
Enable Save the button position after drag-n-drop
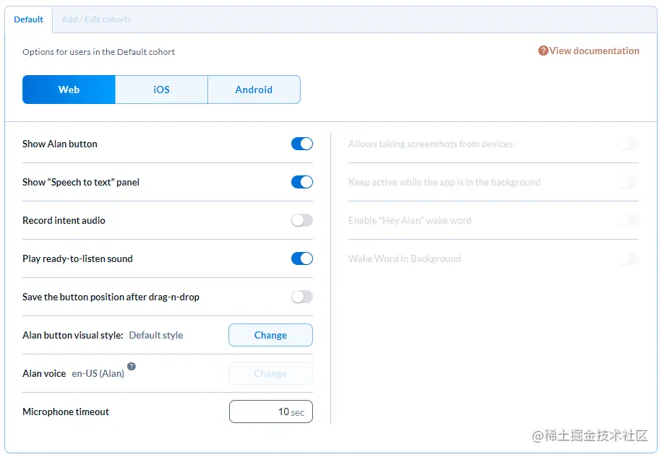[x=302, y=297]
